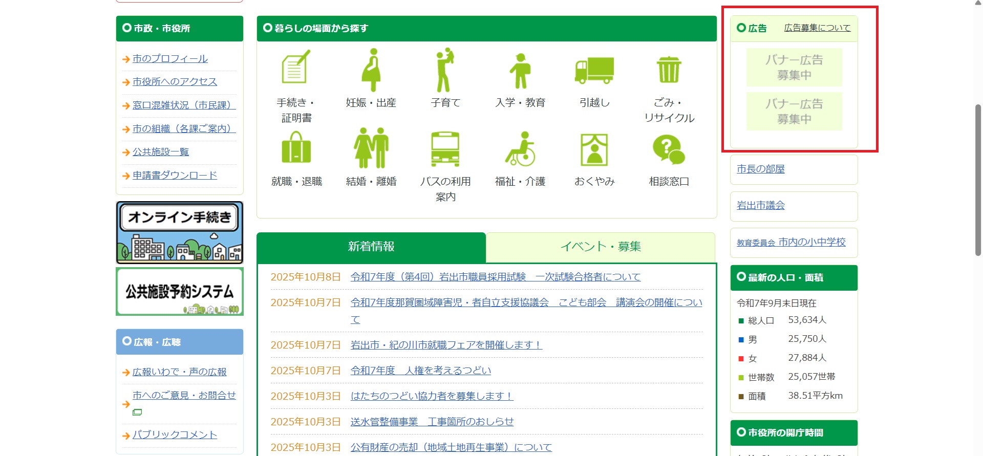Select the バスの利用案内 bus icon
The image size is (983, 456).
click(x=445, y=149)
